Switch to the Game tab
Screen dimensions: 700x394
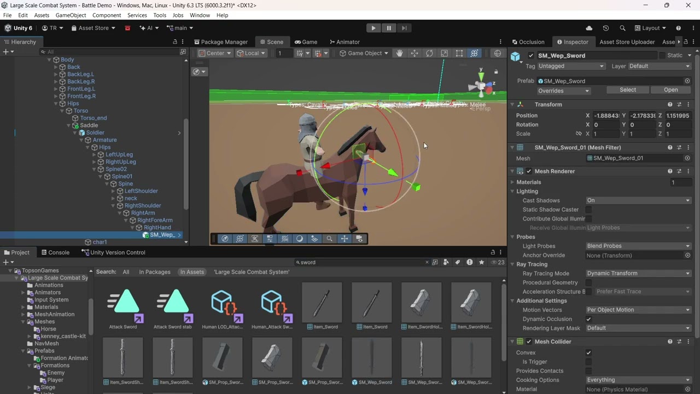(306, 42)
